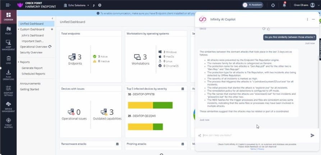
Task: Click the Infinity AI Copilot logo
Action: pos(203,19)
